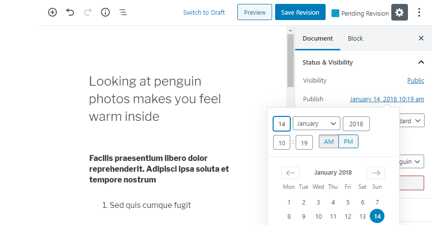Toggle the Pending Revision checkbox

click(335, 13)
